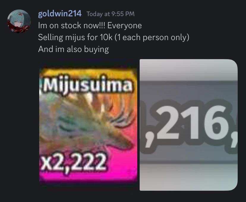
Task: Open the gray 216 number image attachment
Action: [x=189, y=125]
